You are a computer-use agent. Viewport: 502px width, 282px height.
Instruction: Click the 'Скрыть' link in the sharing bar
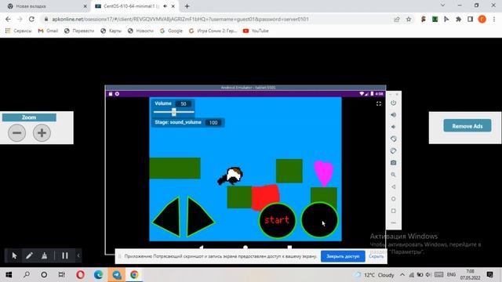(376, 256)
